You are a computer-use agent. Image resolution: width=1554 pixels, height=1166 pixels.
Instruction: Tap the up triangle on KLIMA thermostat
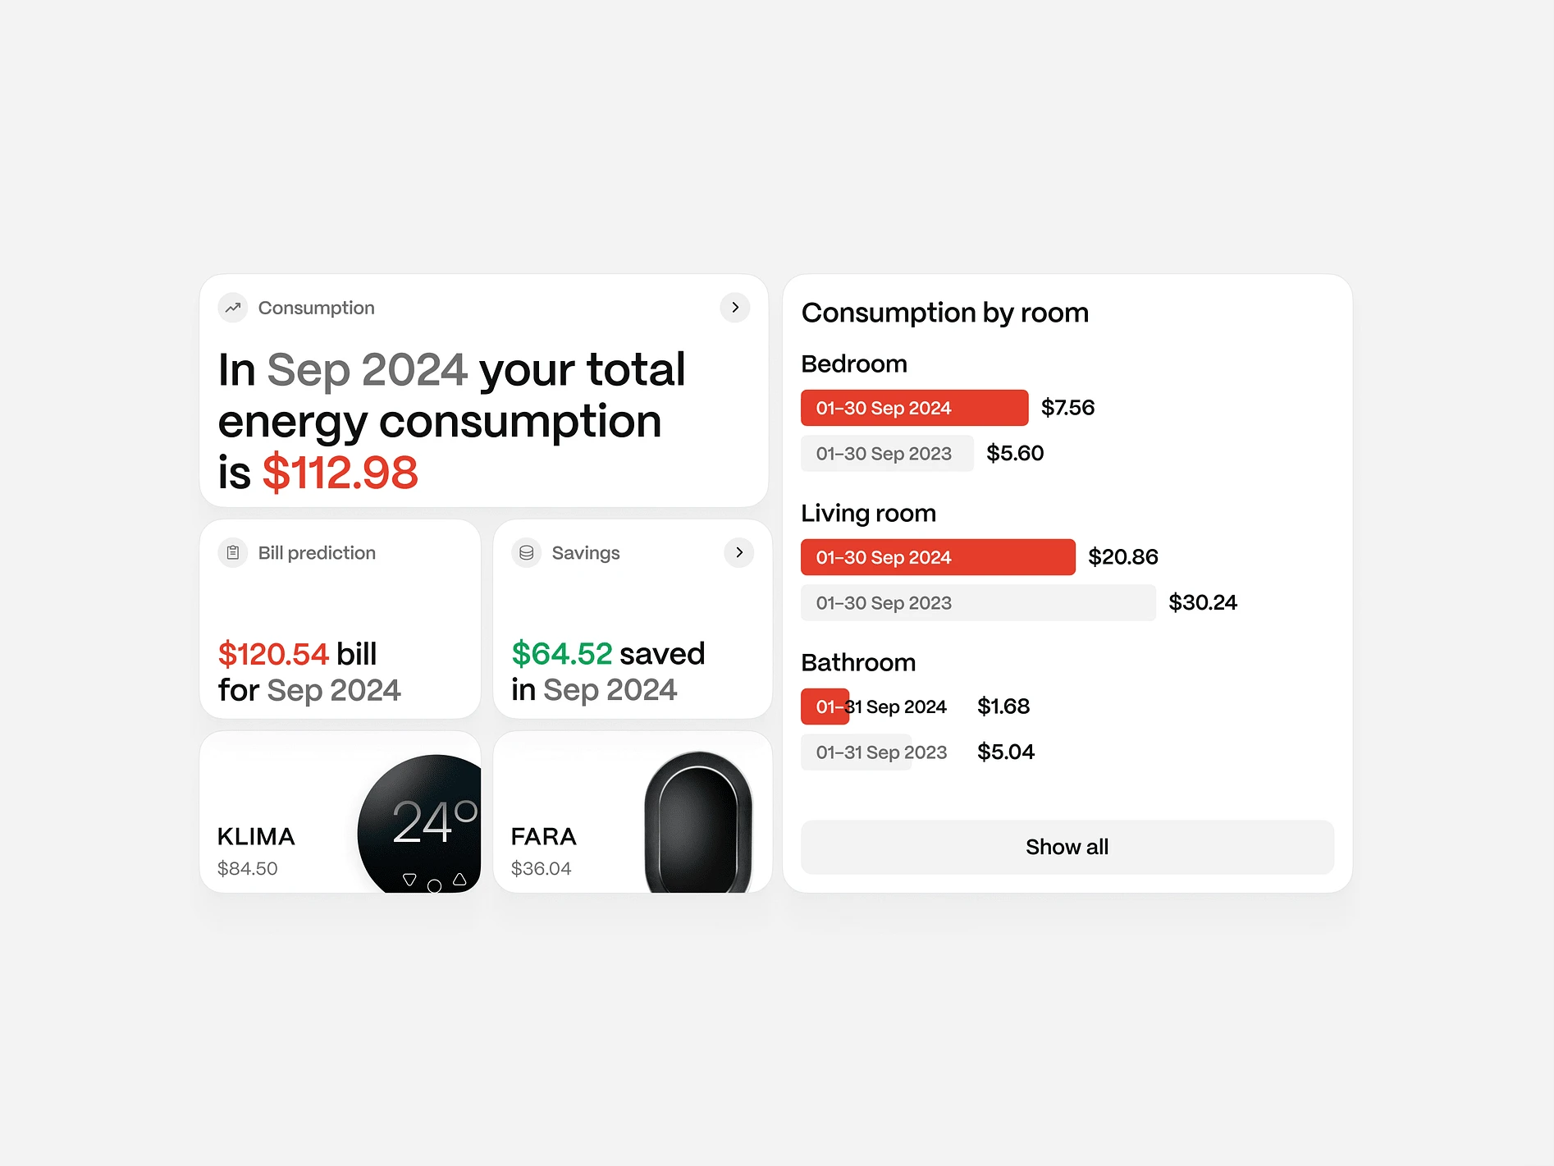[459, 879]
